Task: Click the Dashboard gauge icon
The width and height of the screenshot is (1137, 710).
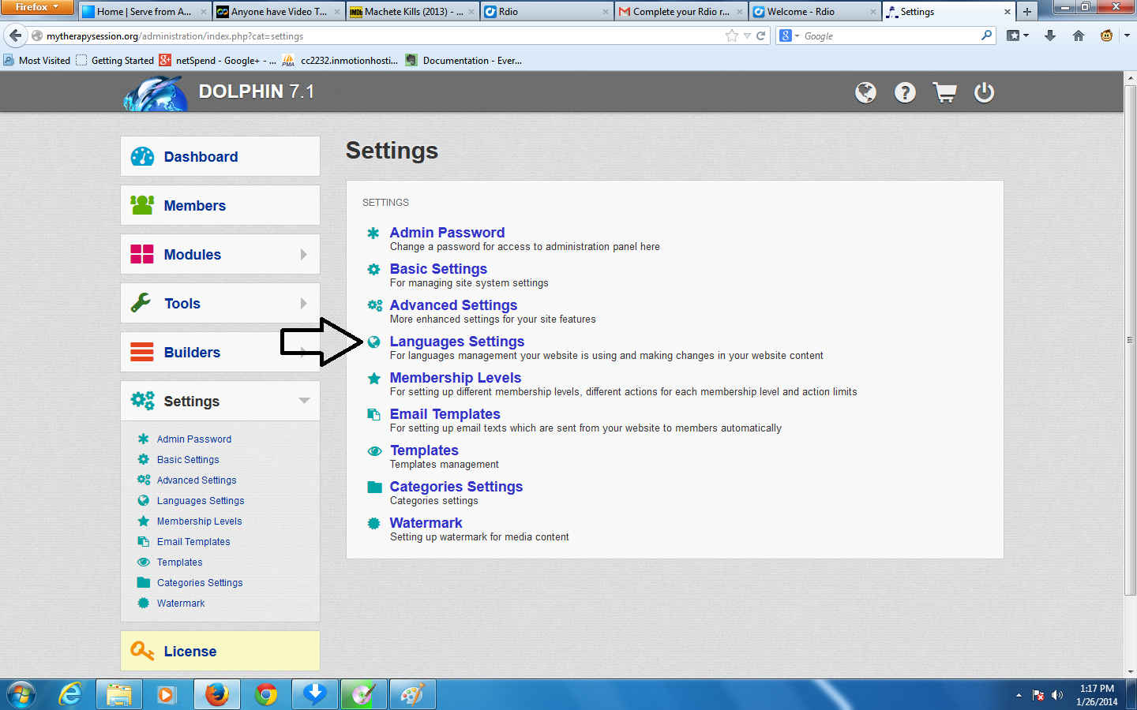Action: (x=142, y=156)
